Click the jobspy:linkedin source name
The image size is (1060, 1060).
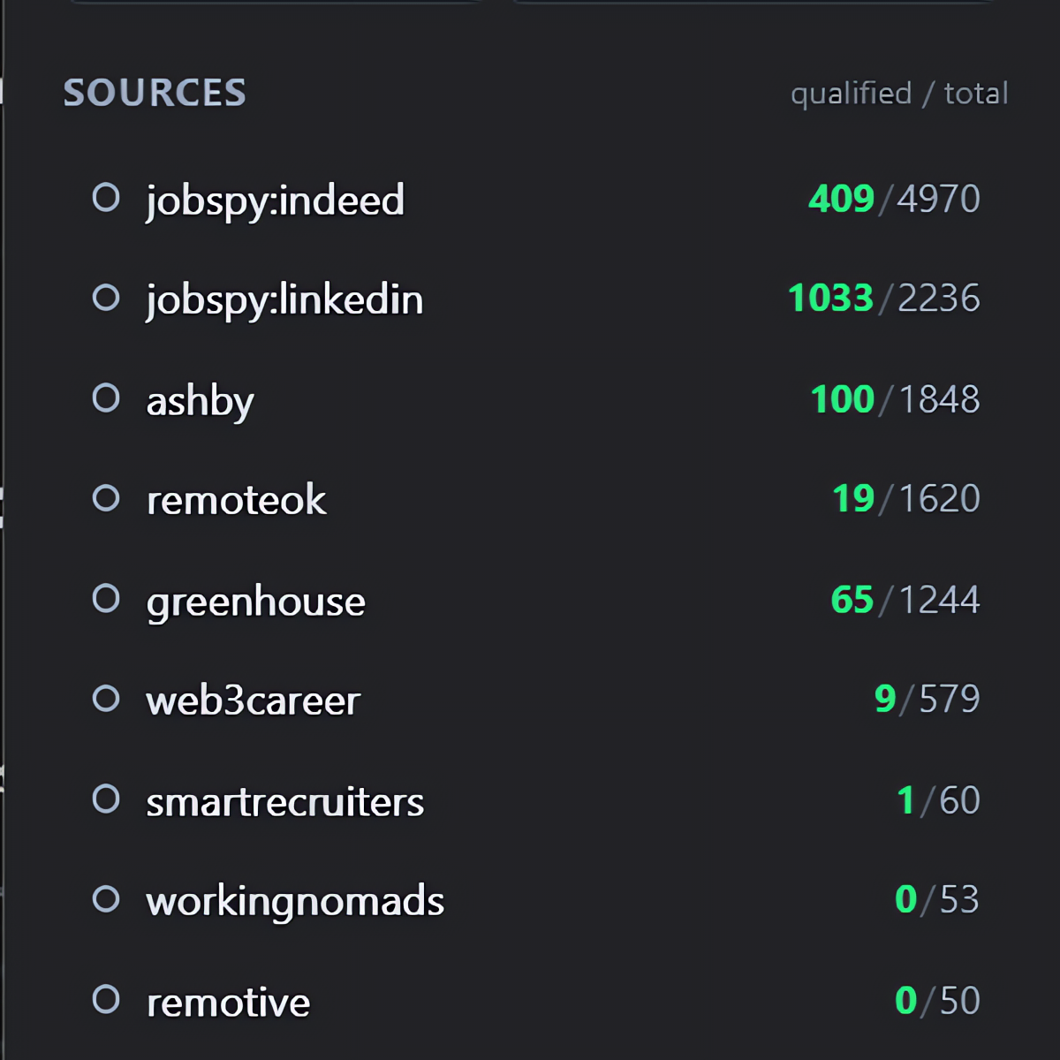(x=284, y=301)
